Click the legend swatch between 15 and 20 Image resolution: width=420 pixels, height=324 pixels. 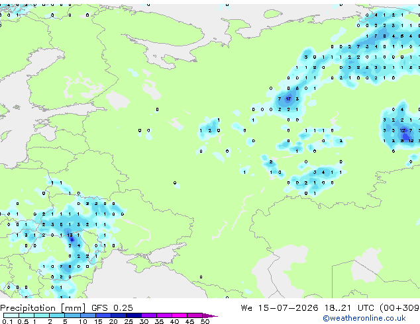103,315
